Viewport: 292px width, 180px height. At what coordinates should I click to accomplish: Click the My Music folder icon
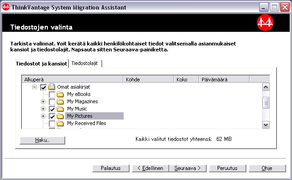pos(60,109)
